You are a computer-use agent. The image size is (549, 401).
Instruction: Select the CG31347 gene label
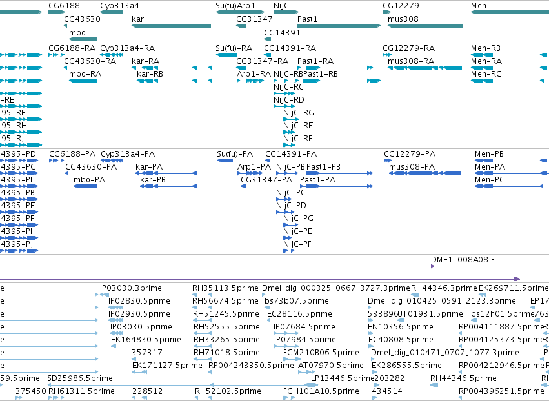[x=254, y=19]
